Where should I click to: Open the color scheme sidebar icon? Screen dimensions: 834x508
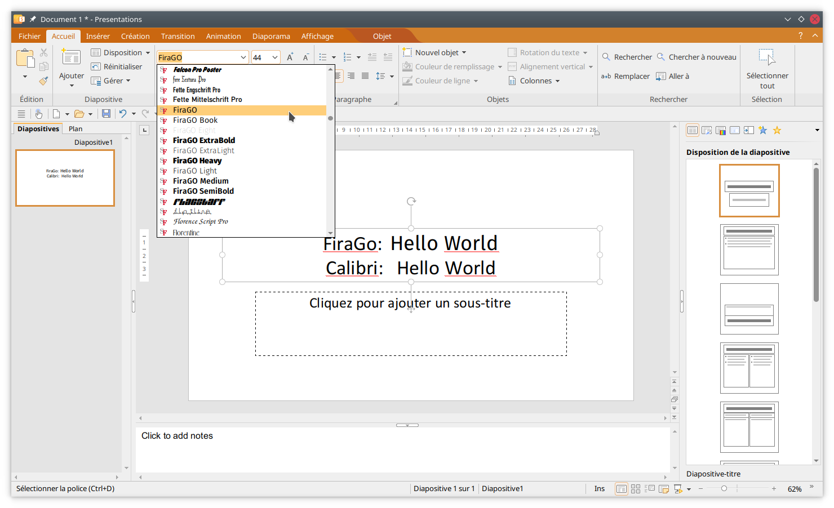(721, 130)
